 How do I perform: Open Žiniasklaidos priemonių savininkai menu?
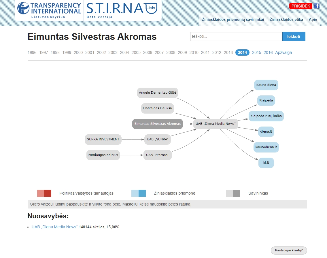click(x=233, y=19)
